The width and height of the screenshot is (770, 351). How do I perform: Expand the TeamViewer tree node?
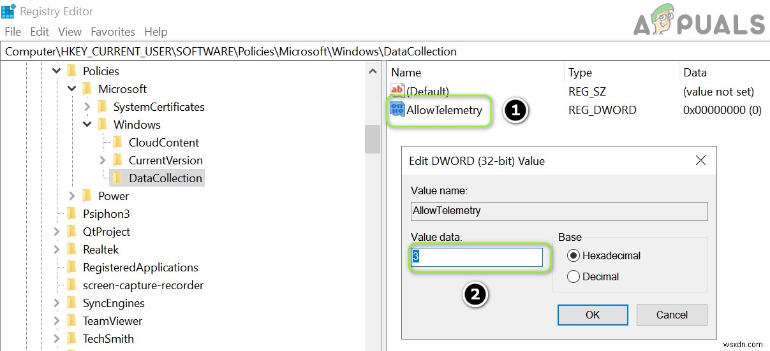57,320
